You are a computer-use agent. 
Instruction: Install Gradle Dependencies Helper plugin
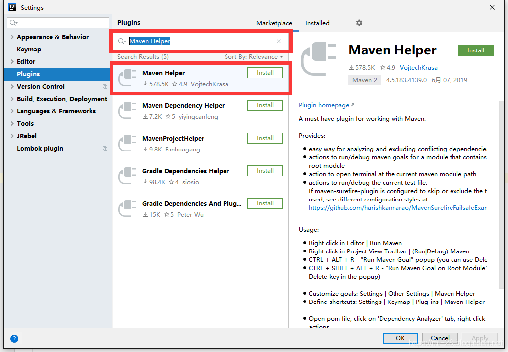tap(265, 171)
